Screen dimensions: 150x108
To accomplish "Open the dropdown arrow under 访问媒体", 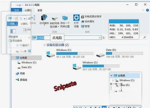I will tap(44, 25).
